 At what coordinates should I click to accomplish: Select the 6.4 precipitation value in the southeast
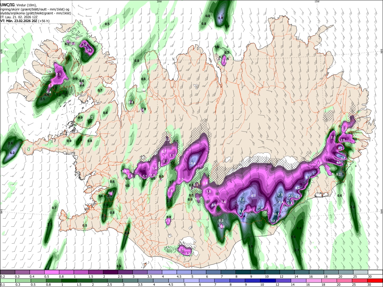click(281, 202)
